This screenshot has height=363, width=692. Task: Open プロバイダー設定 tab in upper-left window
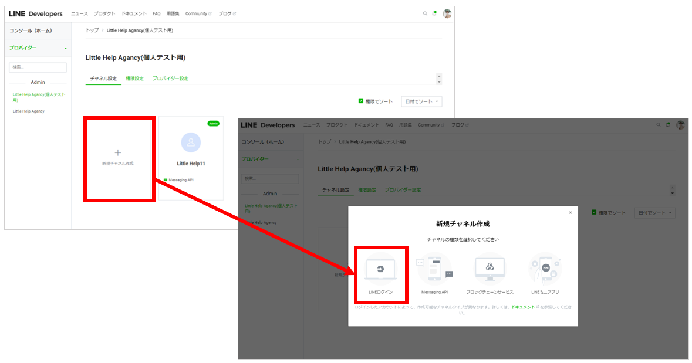(170, 79)
